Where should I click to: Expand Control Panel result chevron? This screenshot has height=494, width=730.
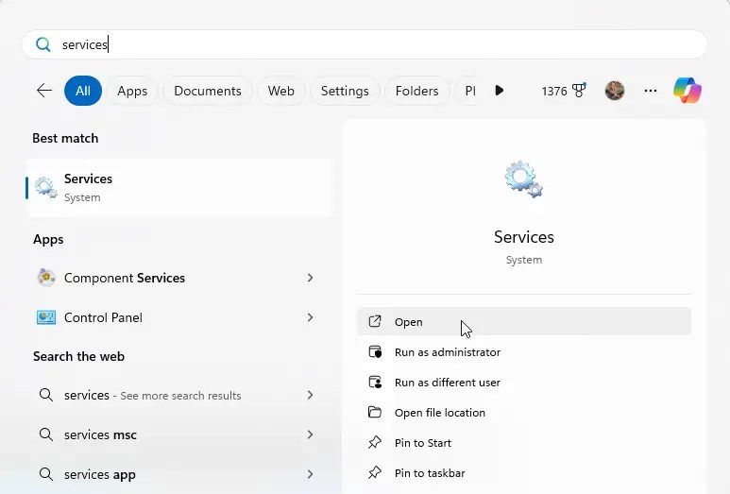coord(310,317)
